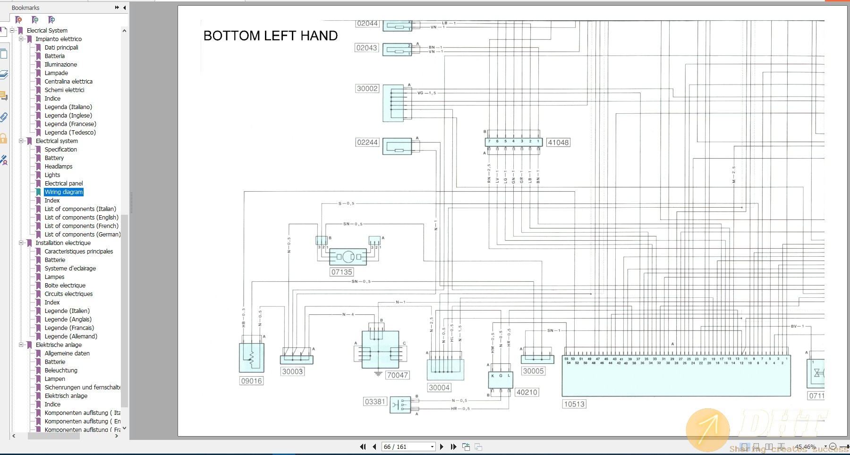Open the Elektrisch anlage bookmark
Screen dimensions: 850x455
coord(66,396)
